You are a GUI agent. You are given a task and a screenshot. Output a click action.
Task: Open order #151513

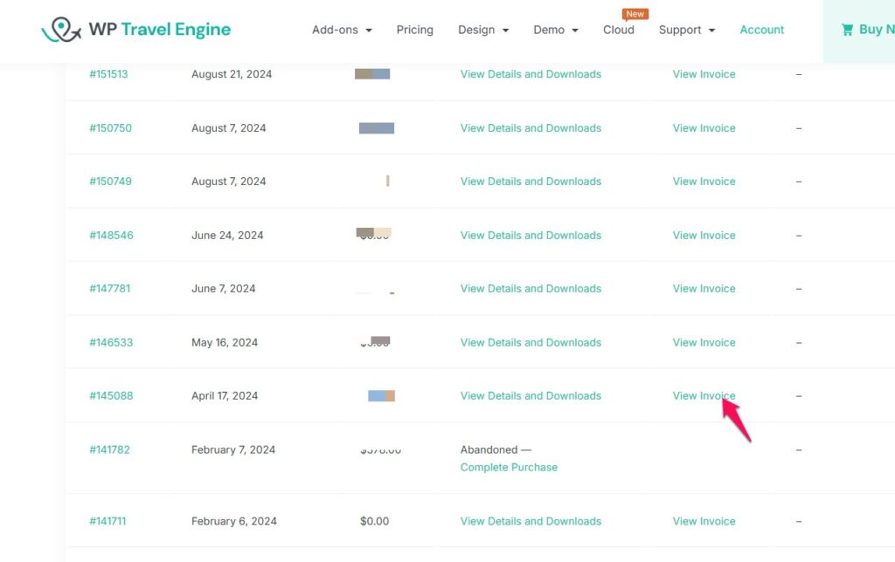click(x=108, y=74)
